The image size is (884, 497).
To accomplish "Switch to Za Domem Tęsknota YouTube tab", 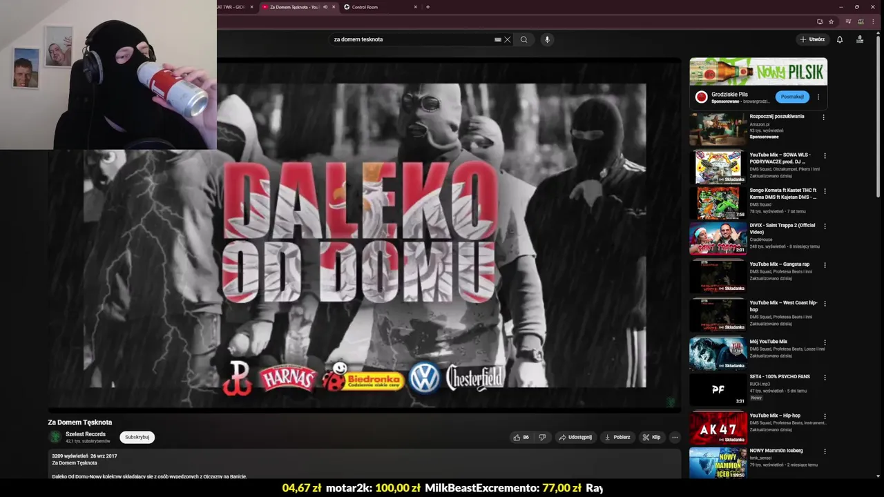I will (x=294, y=7).
